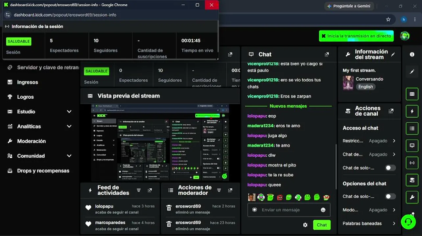
Task: Click the stream preview thumbnail
Action: [160, 142]
